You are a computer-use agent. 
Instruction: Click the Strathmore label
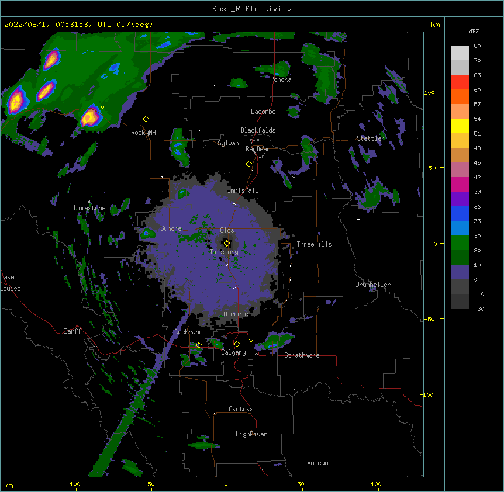coord(302,355)
